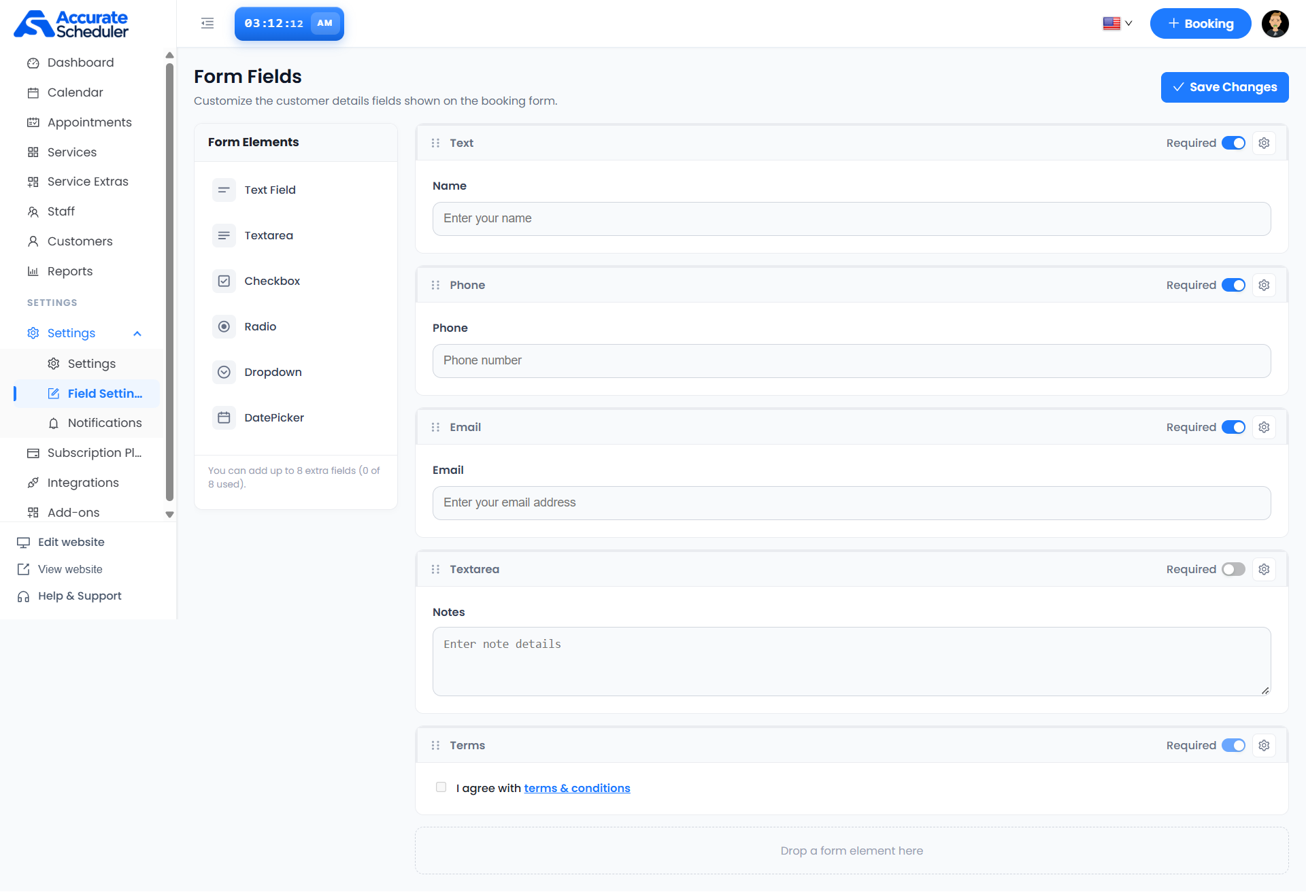
Task: Select the Radio form element
Action: pyautogui.click(x=296, y=326)
